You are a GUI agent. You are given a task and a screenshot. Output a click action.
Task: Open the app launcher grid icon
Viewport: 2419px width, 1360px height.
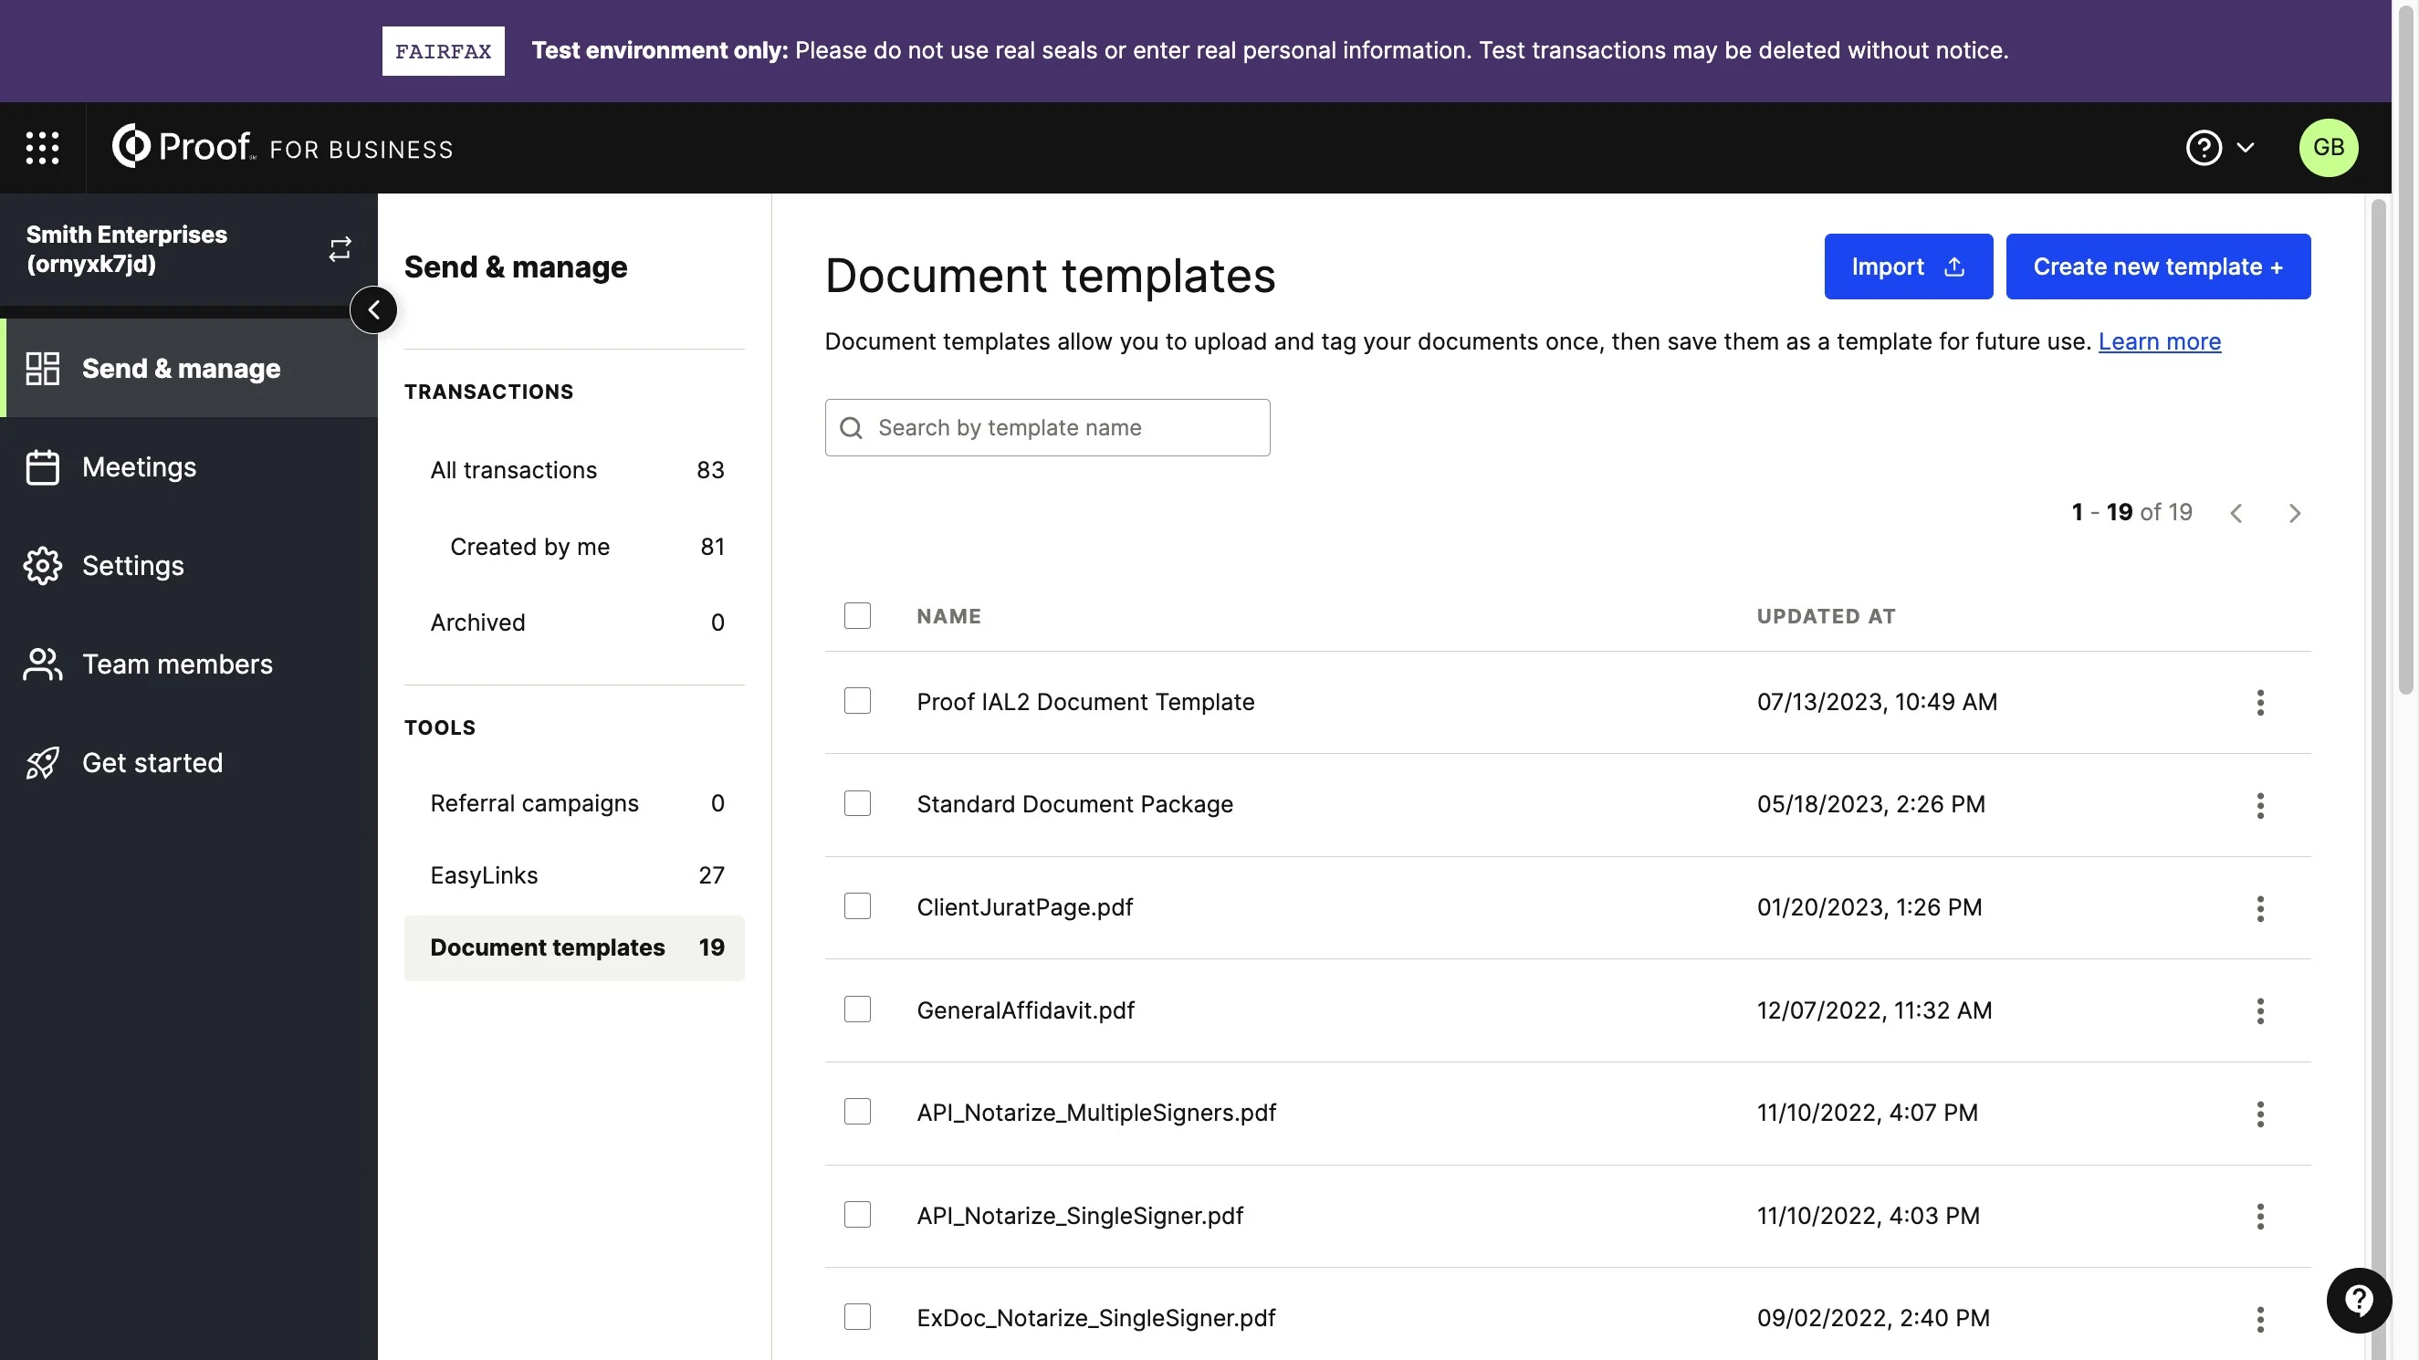tap(42, 148)
